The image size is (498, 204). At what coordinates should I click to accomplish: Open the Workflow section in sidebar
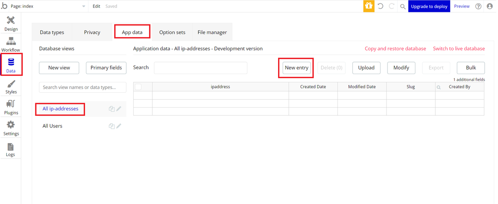click(11, 44)
